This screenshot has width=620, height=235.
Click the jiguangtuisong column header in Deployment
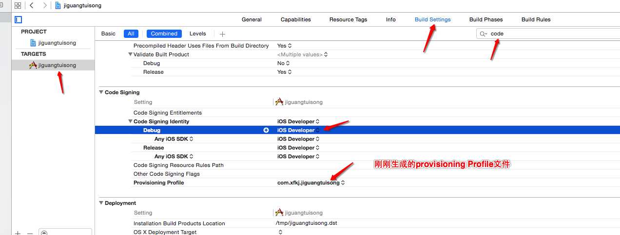[x=299, y=213]
